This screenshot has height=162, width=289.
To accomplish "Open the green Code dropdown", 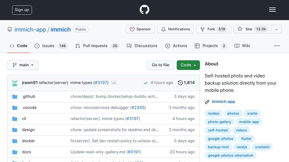I will pyautogui.click(x=188, y=65).
